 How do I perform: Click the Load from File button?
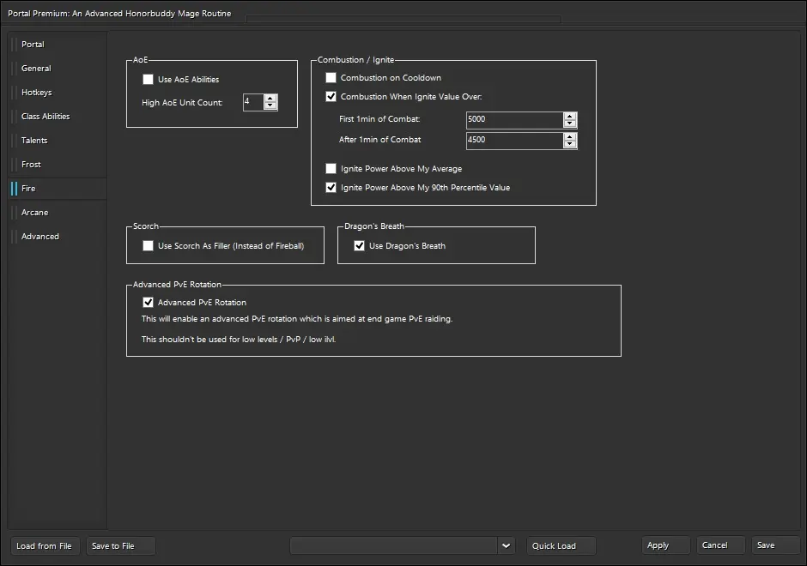[x=45, y=546]
